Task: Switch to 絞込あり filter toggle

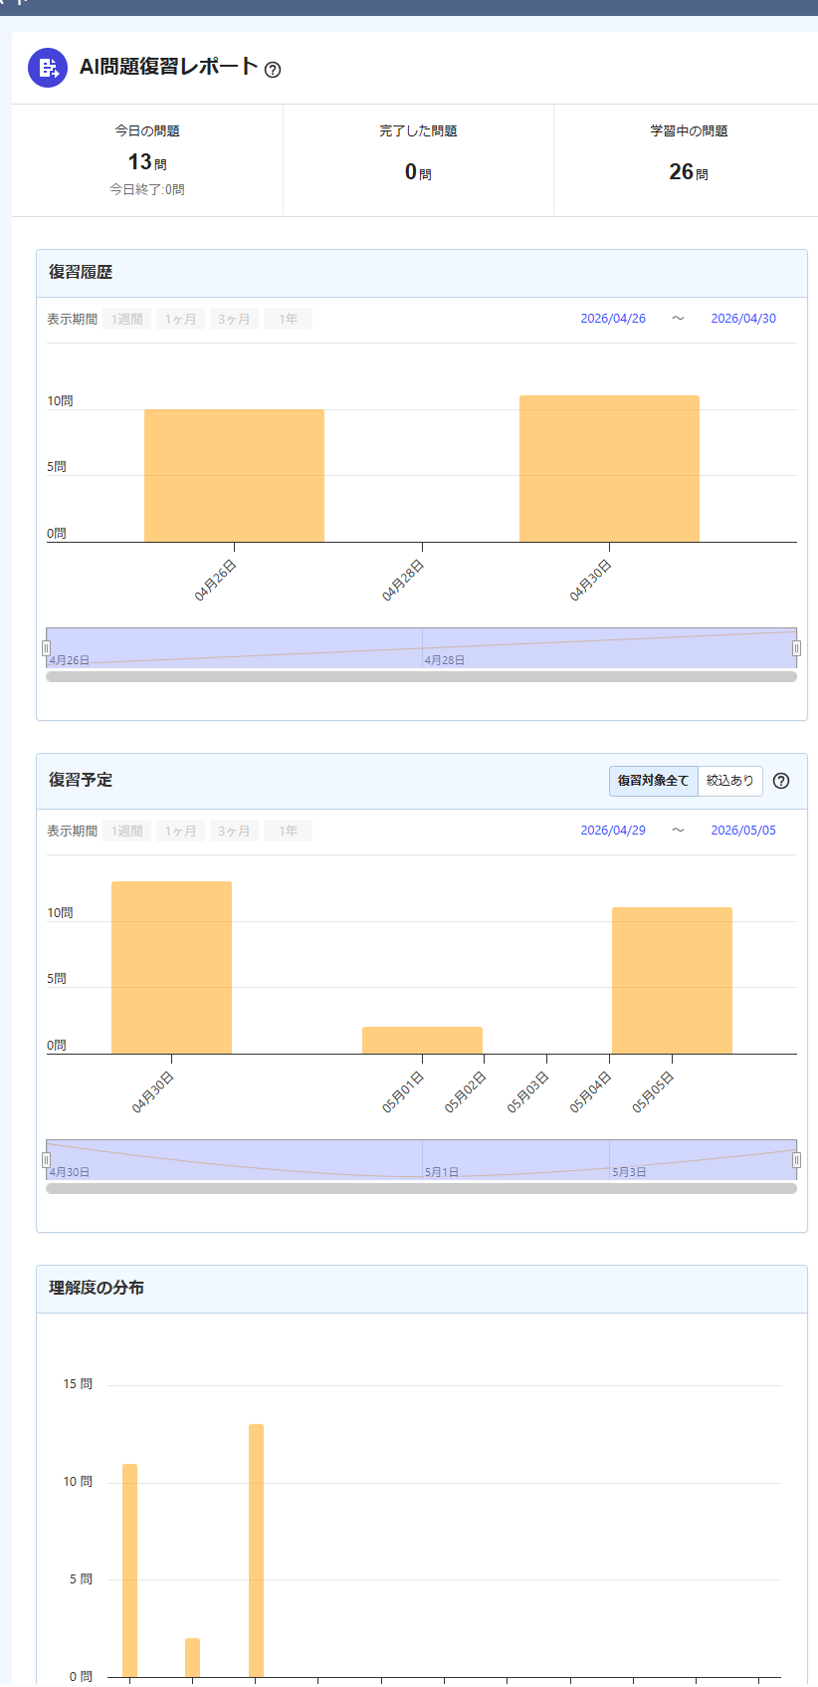Action: pos(730,781)
